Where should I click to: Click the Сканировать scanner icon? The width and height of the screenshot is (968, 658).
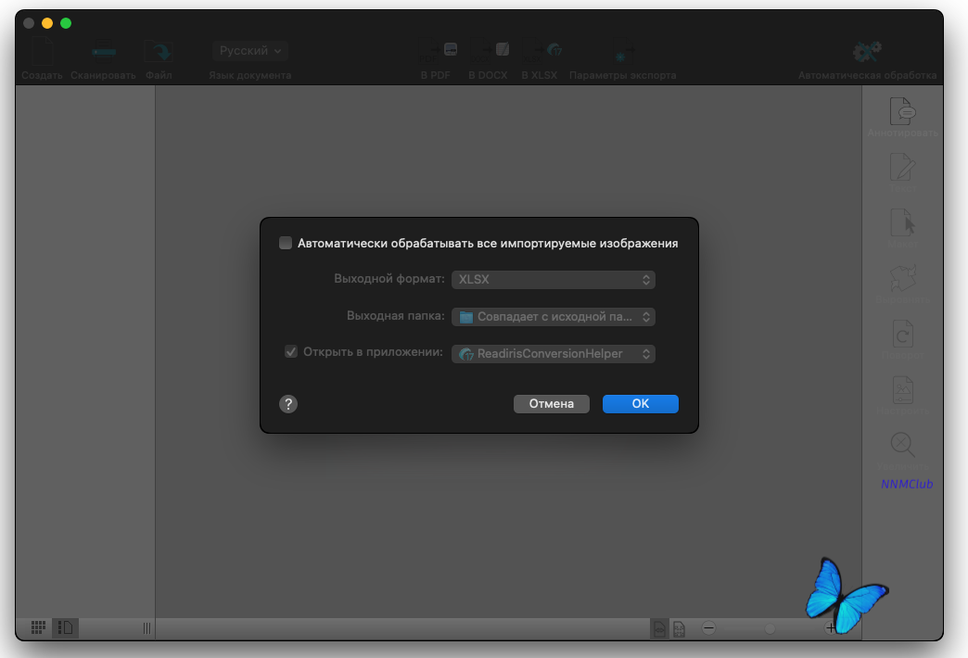(x=103, y=51)
